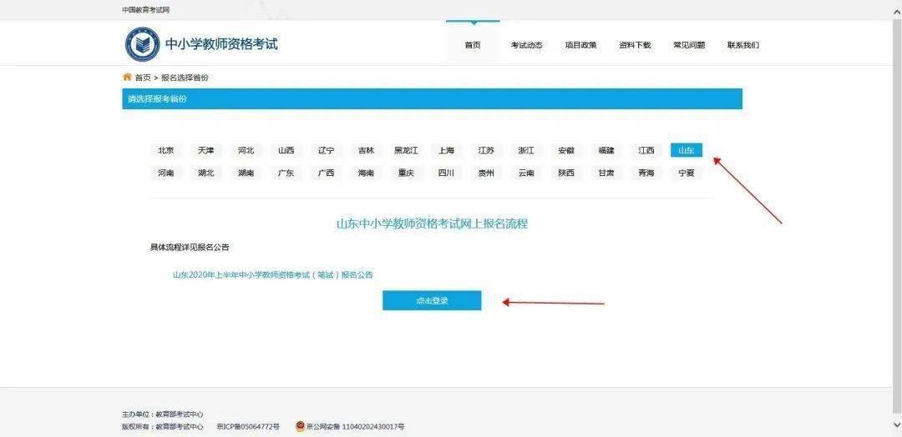Screen dimensions: 902x437
Task: Click the 中国教育考试网 top link
Action: [x=146, y=10]
